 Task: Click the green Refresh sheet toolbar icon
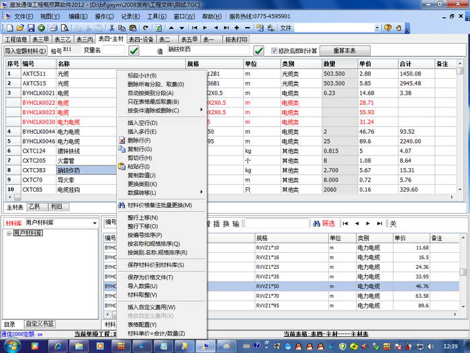158,28
